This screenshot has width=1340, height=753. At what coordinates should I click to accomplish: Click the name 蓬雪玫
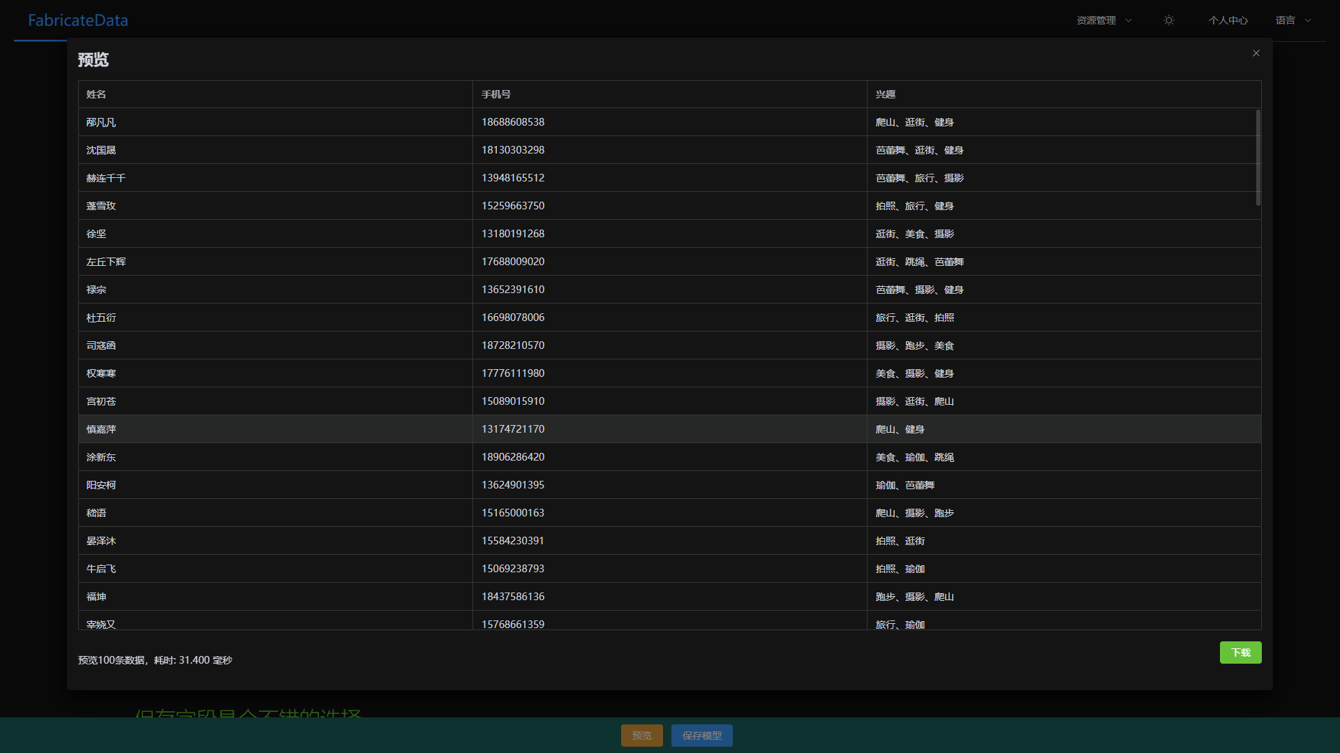101,206
